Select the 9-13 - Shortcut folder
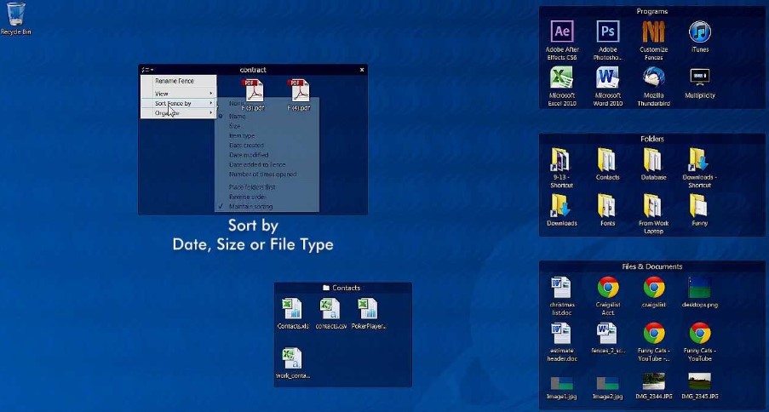769x412 pixels. click(562, 160)
